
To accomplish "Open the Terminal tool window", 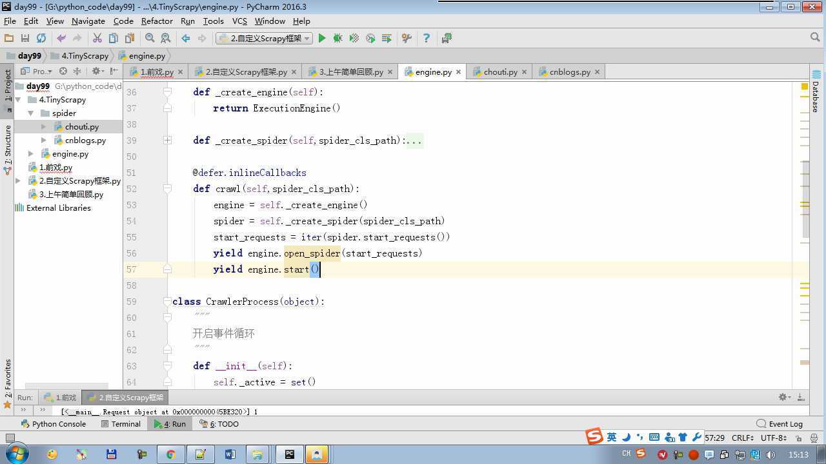I will (121, 424).
